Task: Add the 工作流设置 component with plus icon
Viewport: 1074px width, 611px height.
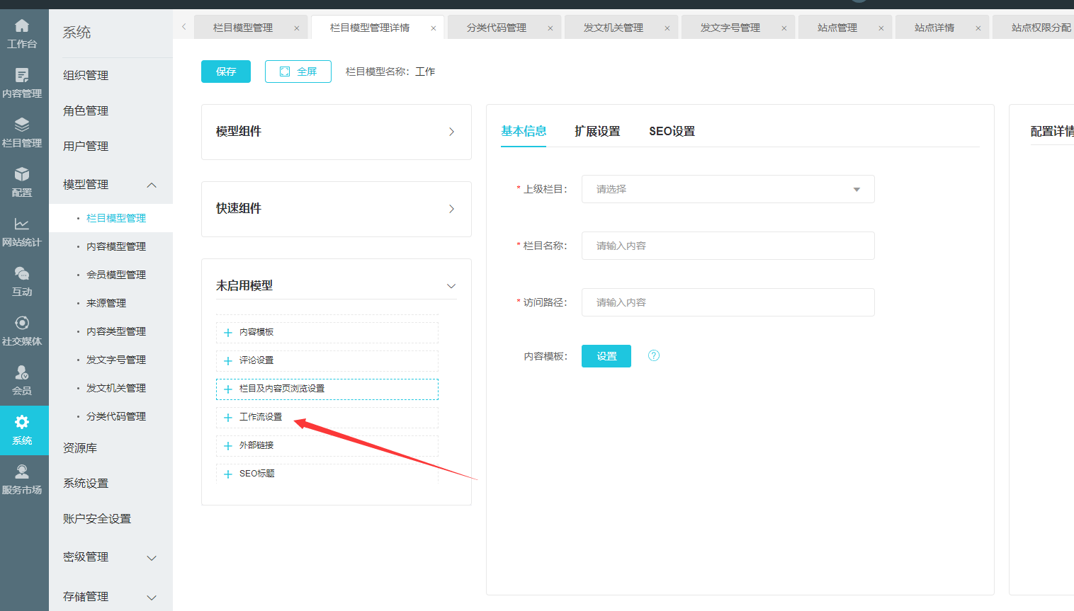Action: tap(228, 418)
